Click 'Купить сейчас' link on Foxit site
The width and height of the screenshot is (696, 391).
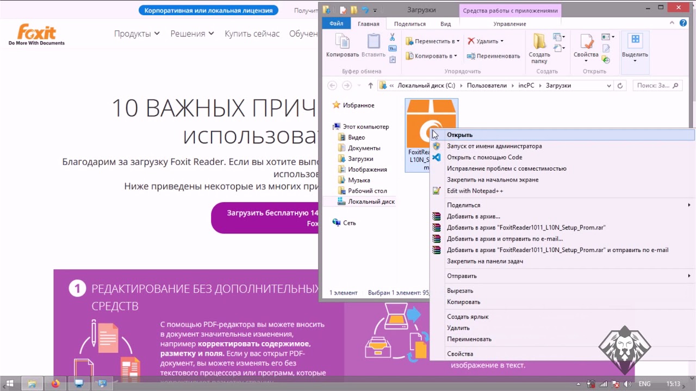click(x=252, y=34)
